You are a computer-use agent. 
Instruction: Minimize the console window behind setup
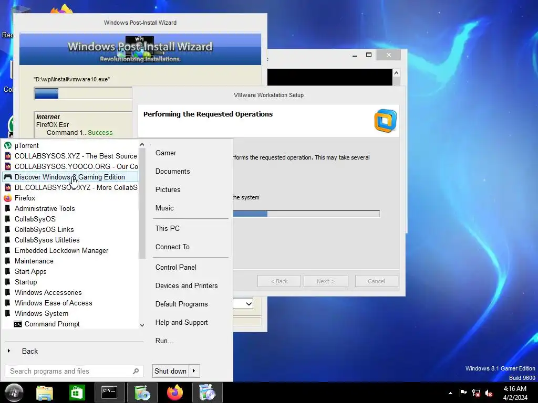click(x=355, y=55)
